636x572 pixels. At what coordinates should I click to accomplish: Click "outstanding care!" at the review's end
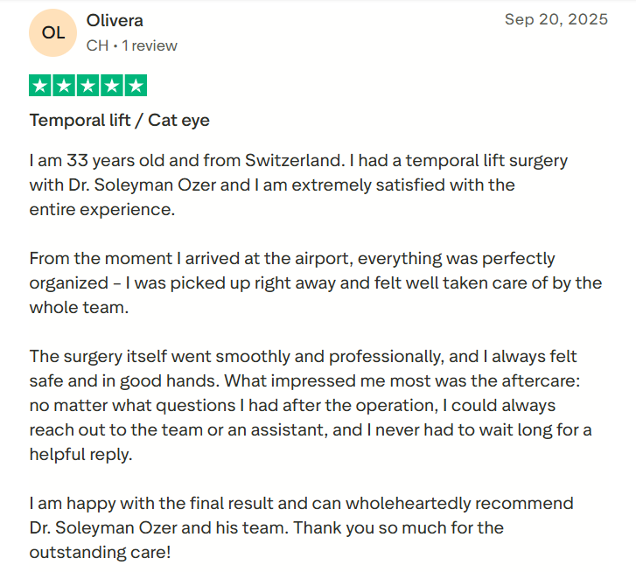pyautogui.click(x=101, y=553)
